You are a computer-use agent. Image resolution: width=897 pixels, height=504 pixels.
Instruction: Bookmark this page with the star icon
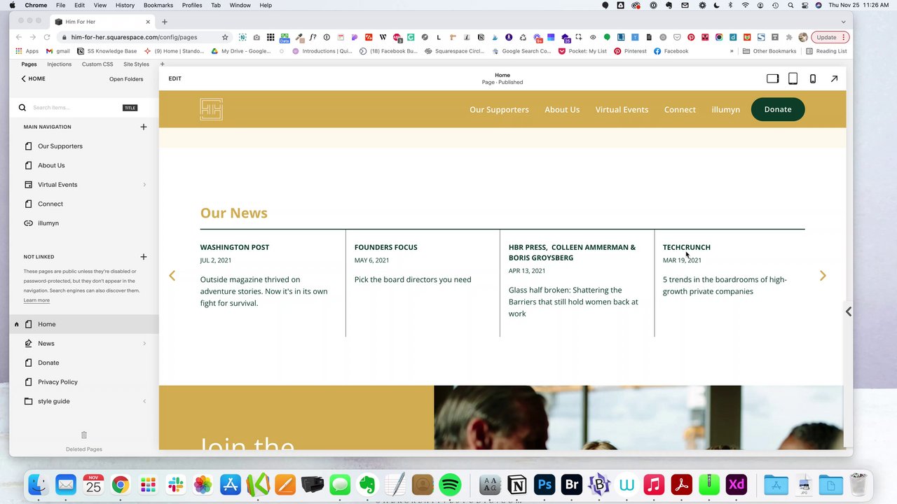(225, 37)
